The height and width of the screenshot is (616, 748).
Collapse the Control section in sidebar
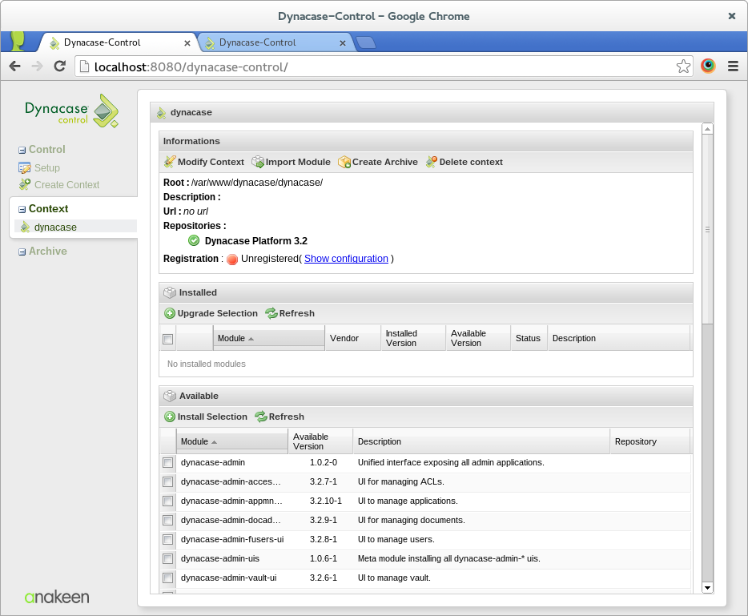pyautogui.click(x=22, y=151)
